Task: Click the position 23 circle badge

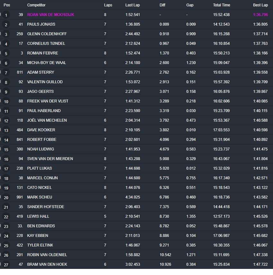Action: click(6, 226)
